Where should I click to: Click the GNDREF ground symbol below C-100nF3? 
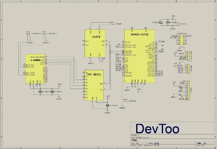click(107, 111)
